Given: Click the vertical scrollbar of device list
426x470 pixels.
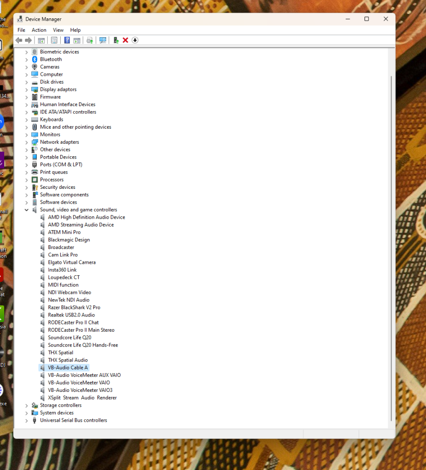Looking at the screenshot, I should coord(391,249).
